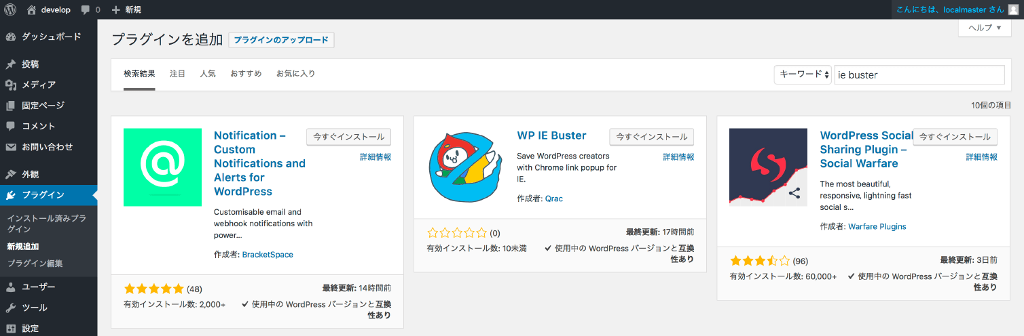Click 最終更新: 17時間前 text

click(x=660, y=231)
